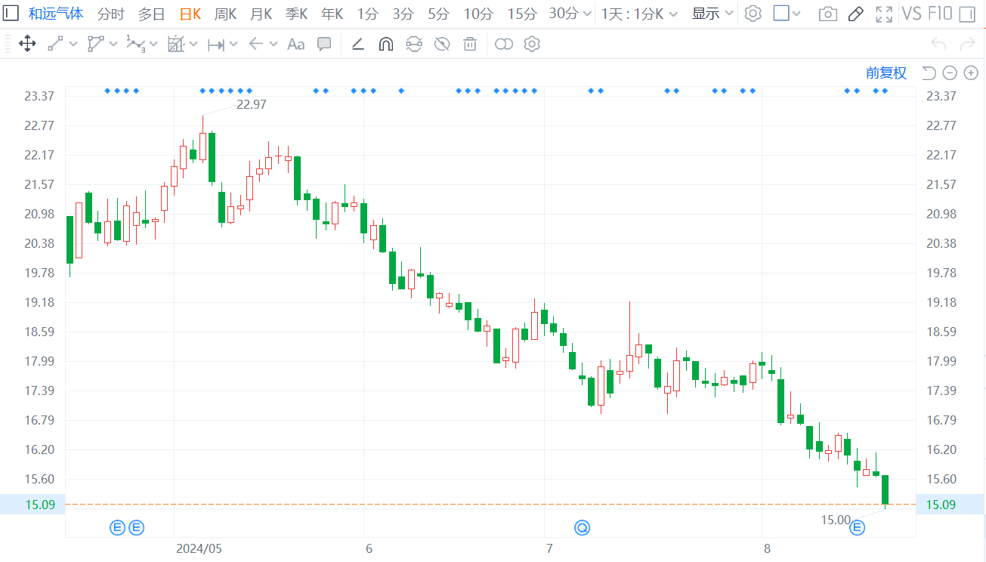Open the 30分 period dropdown

[x=570, y=14]
